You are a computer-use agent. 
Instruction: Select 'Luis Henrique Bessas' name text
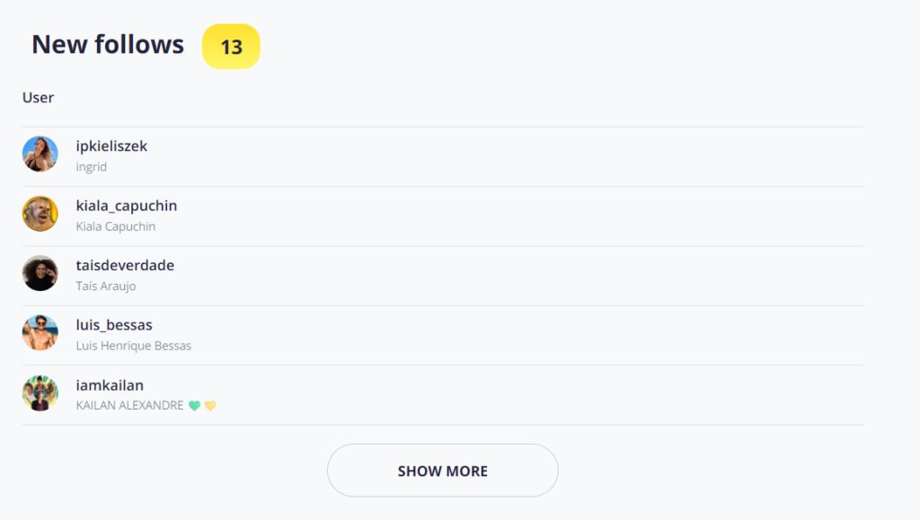point(133,346)
